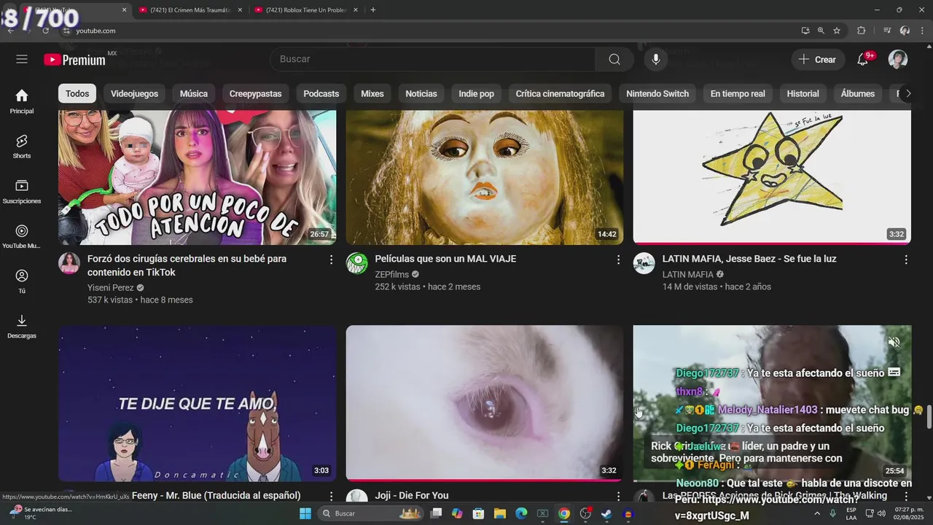The height and width of the screenshot is (525, 933).
Task: Click the search magnifier button
Action: (x=614, y=59)
